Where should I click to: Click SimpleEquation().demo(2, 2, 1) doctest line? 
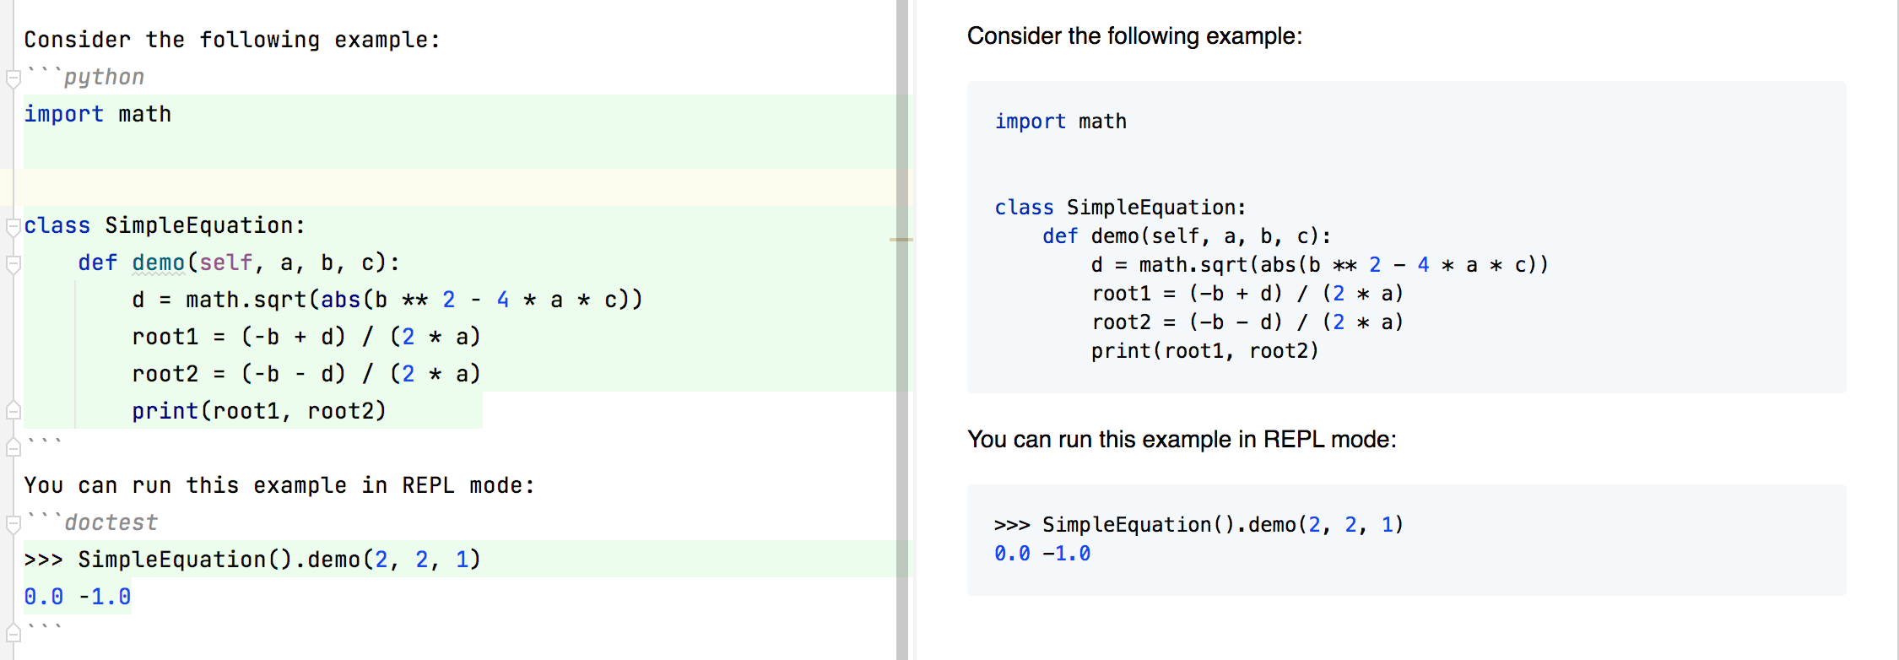click(252, 559)
